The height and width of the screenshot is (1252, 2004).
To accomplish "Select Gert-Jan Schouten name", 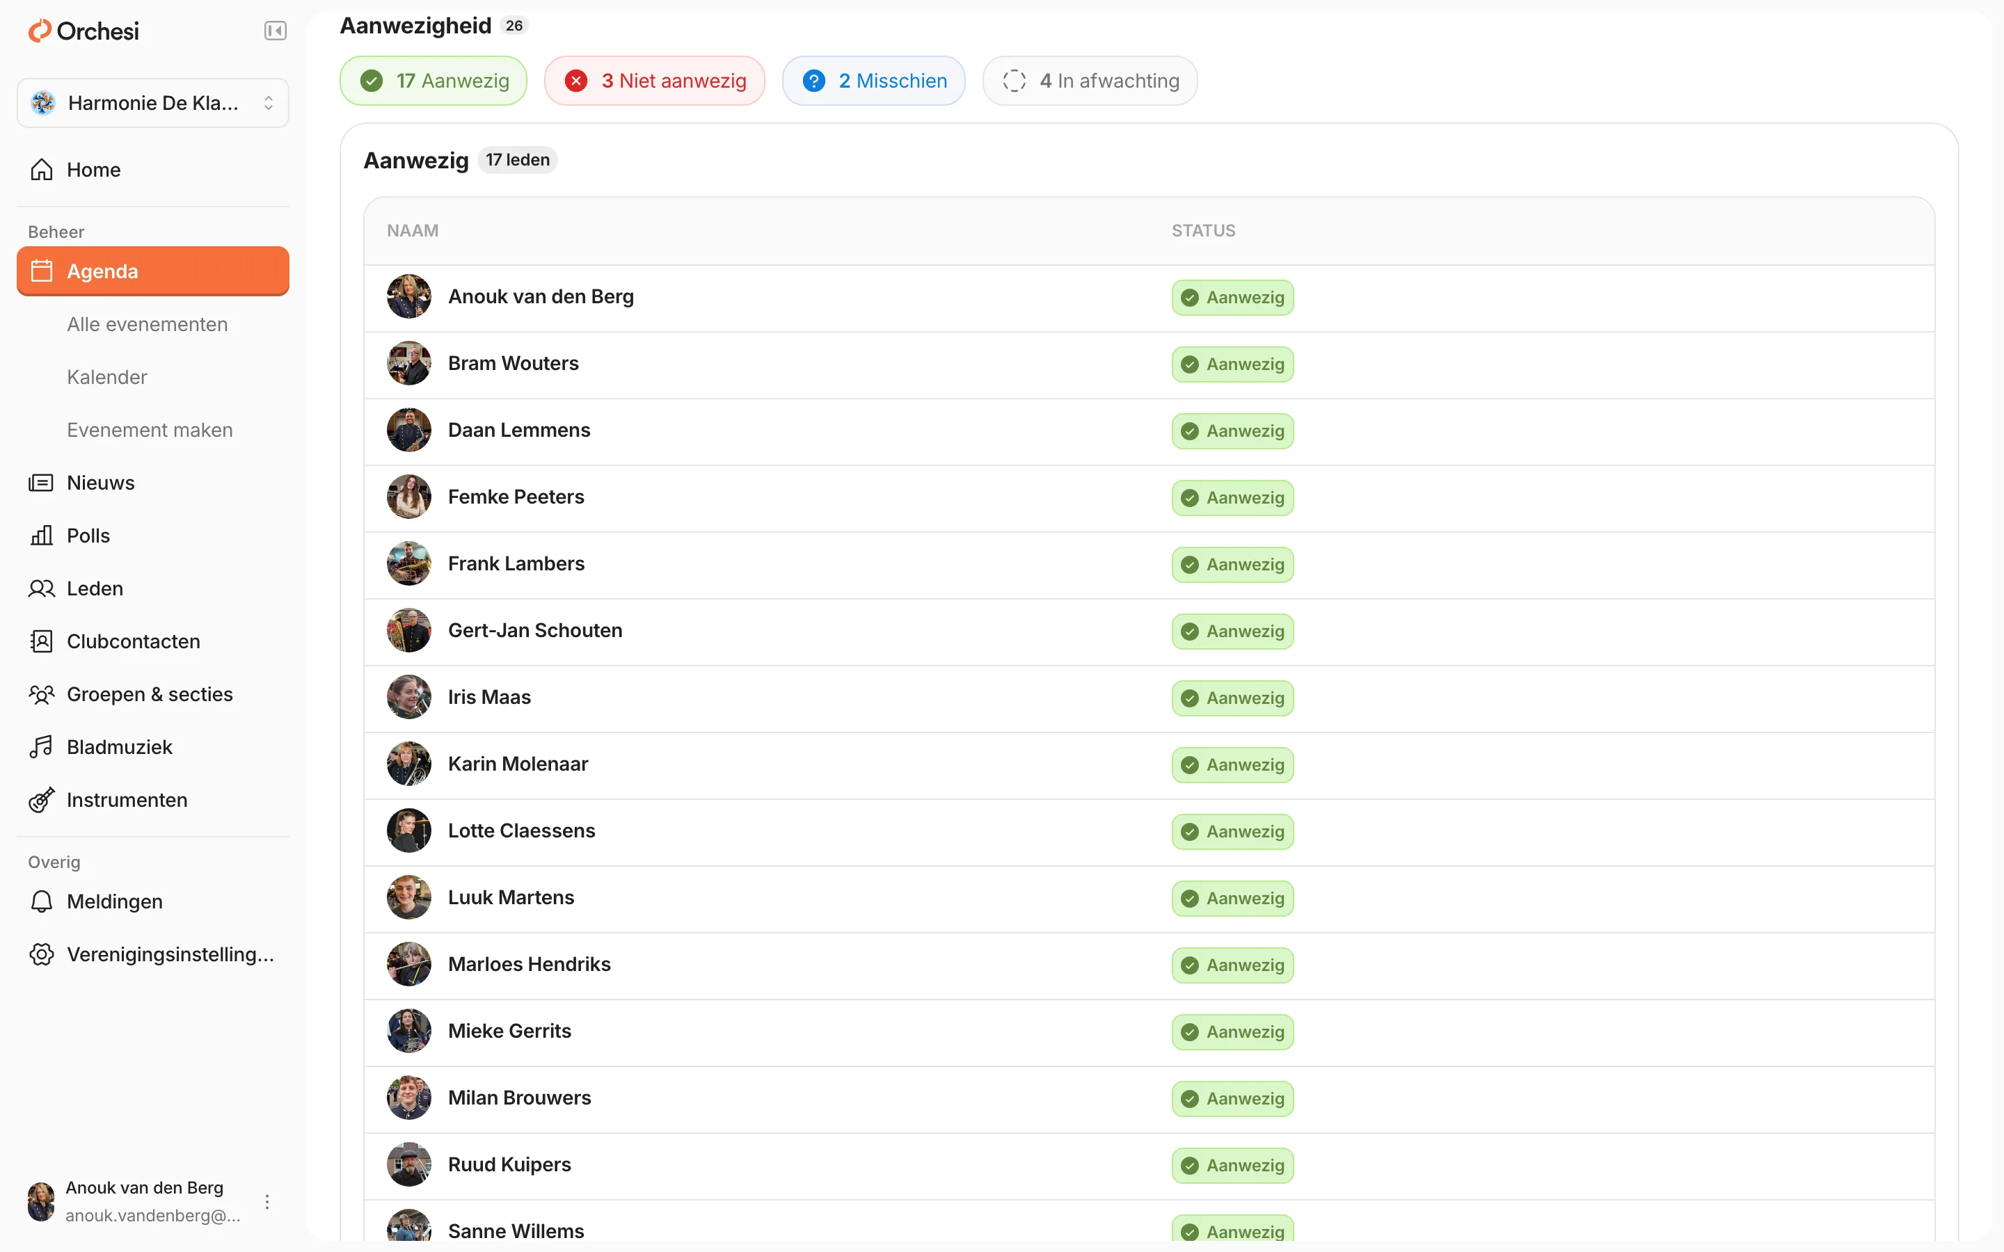I will [535, 630].
